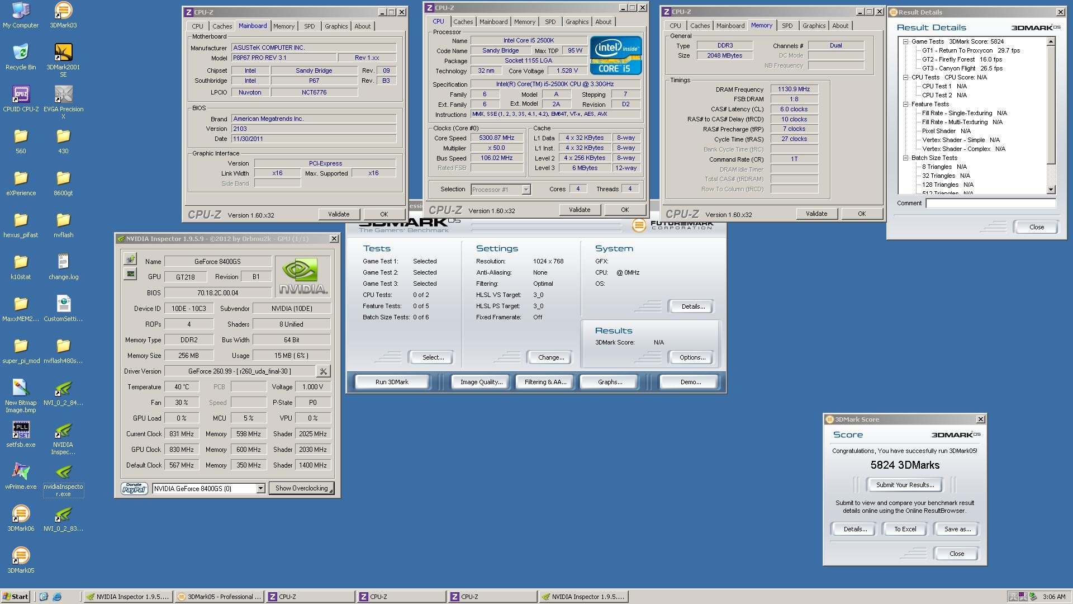This screenshot has height=604, width=1073.
Task: Click up arrow of Result Details scrollbar
Action: pyautogui.click(x=1051, y=41)
